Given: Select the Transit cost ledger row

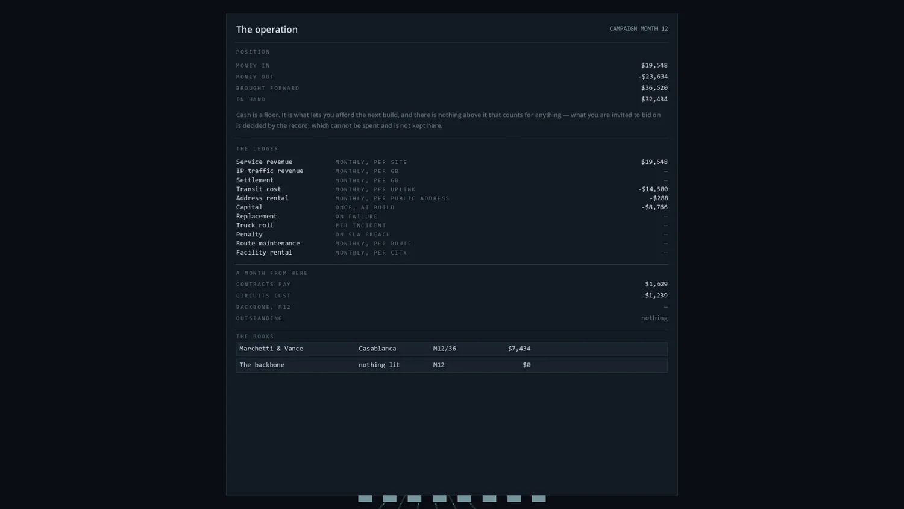Looking at the screenshot, I should [451, 189].
